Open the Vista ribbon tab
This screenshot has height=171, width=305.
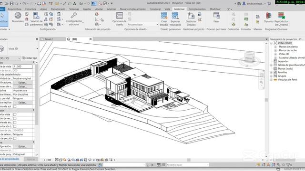pyautogui.click(x=167, y=9)
